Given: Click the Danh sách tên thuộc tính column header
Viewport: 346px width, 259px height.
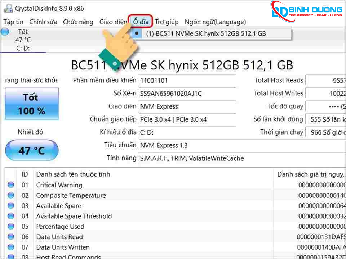Looking at the screenshot, I should [x=154, y=174].
